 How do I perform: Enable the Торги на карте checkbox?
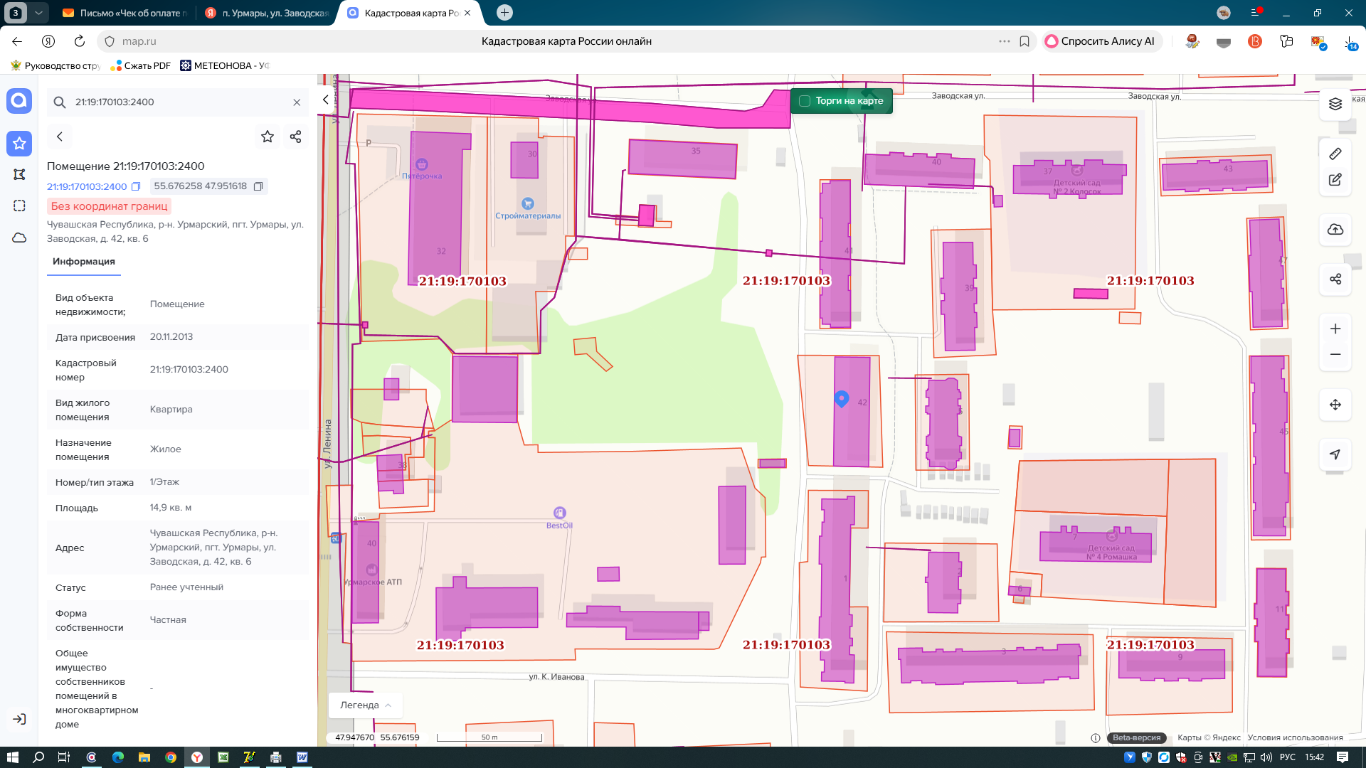[x=805, y=101]
